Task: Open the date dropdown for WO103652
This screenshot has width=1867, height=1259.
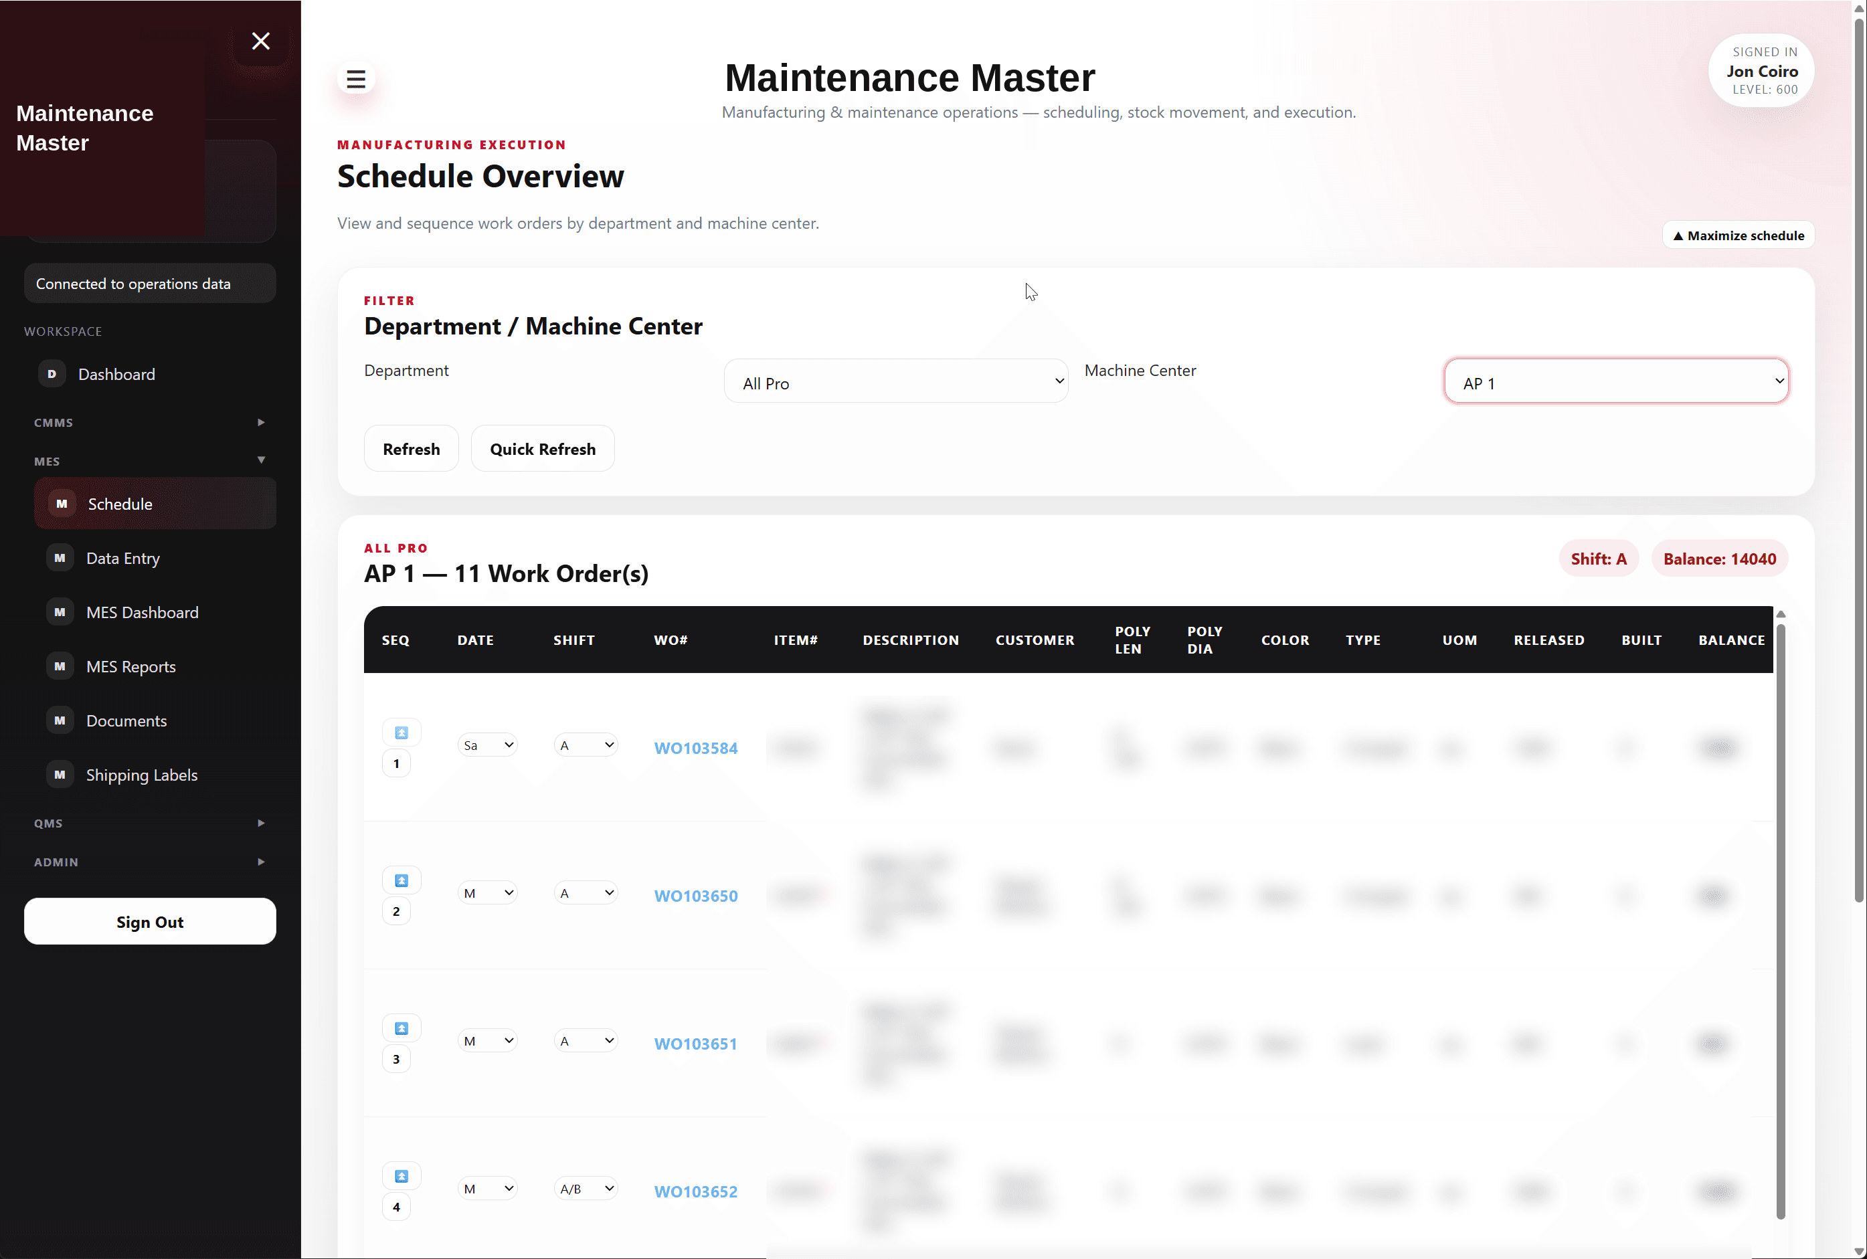Action: (x=487, y=1188)
